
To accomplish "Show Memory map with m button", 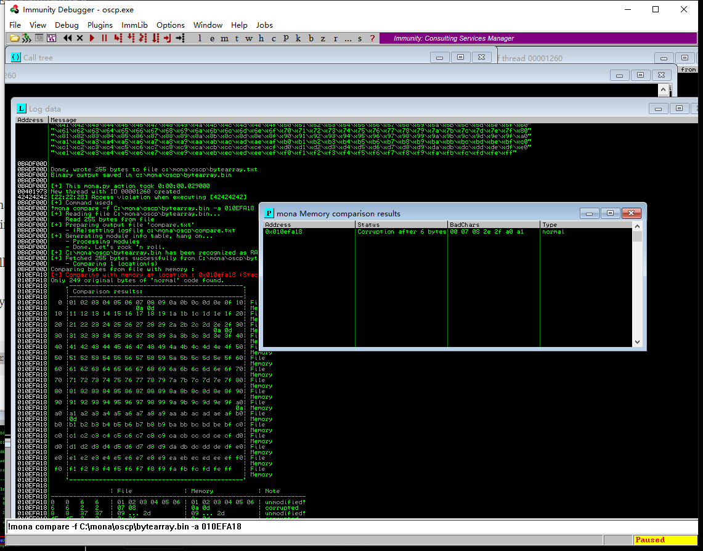I will tap(225, 38).
